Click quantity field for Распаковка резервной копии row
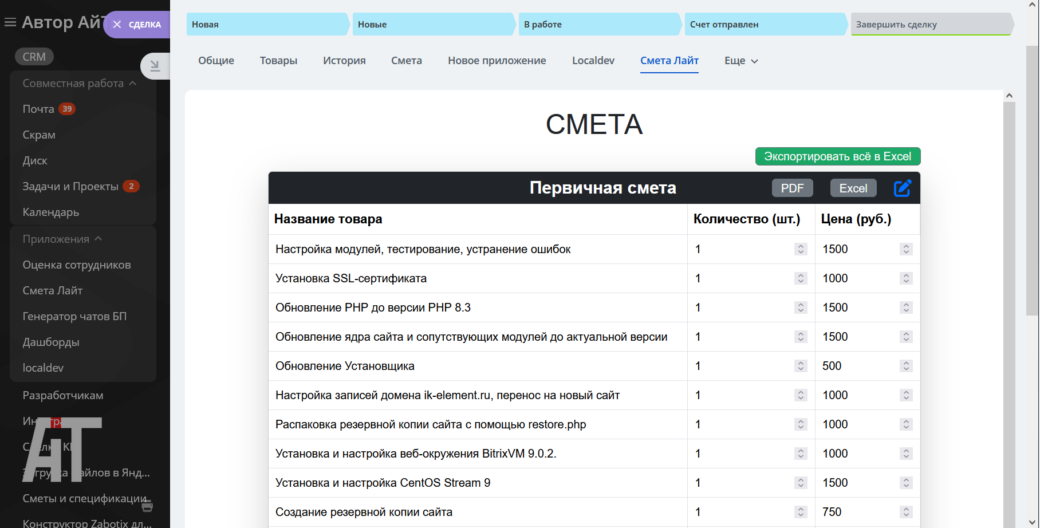Viewport: 1040px width, 528px height. (751, 424)
